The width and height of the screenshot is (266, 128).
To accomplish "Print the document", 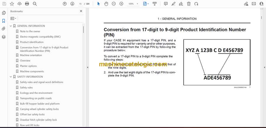I will click(x=27, y=4).
